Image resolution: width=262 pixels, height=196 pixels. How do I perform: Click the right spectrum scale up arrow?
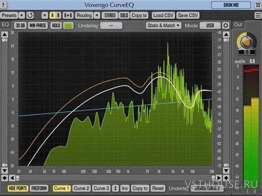click(226, 35)
